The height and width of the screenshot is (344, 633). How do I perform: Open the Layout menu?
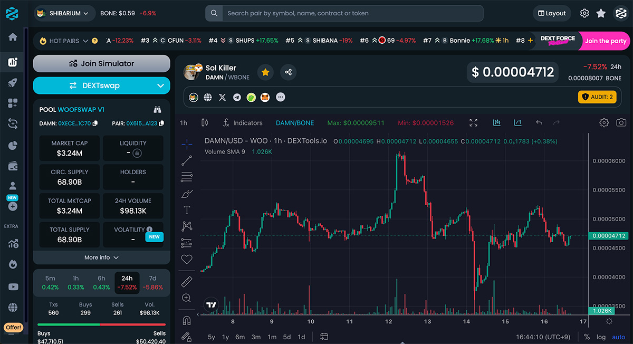pos(552,13)
